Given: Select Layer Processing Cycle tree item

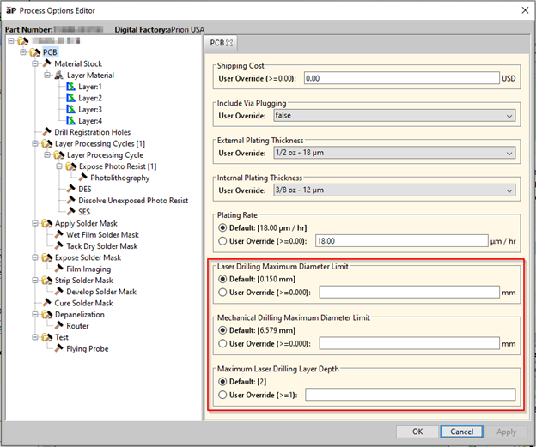Looking at the screenshot, I should point(105,155).
